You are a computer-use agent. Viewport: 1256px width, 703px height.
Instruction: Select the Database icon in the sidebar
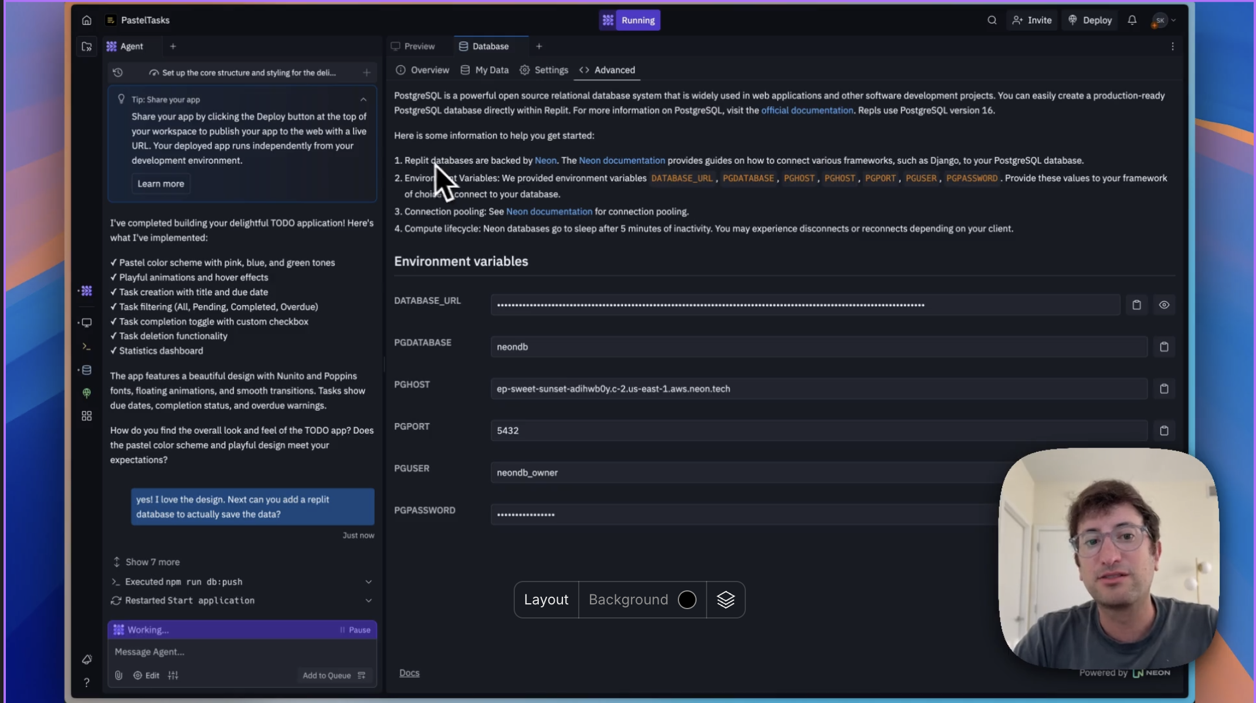(x=87, y=370)
